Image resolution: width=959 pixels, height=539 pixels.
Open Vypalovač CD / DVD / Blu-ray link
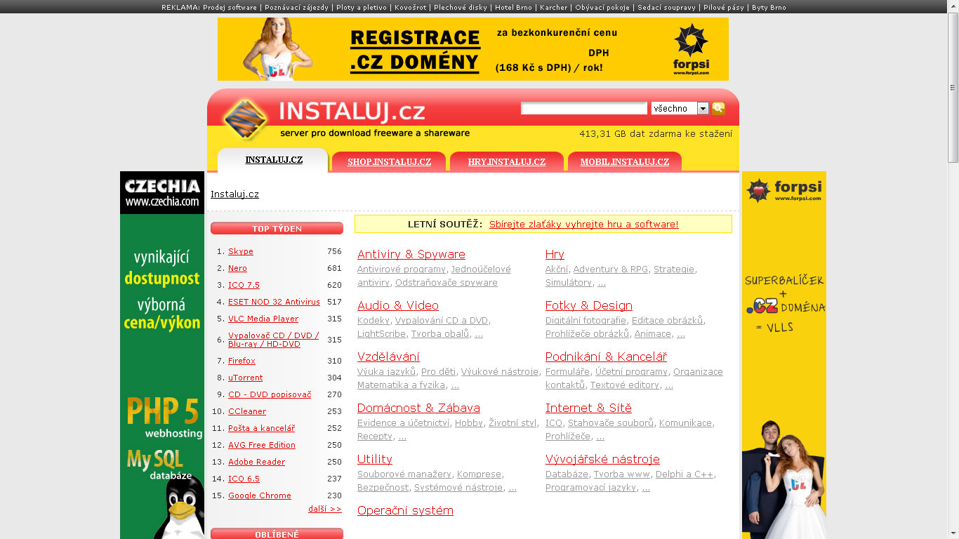274,340
